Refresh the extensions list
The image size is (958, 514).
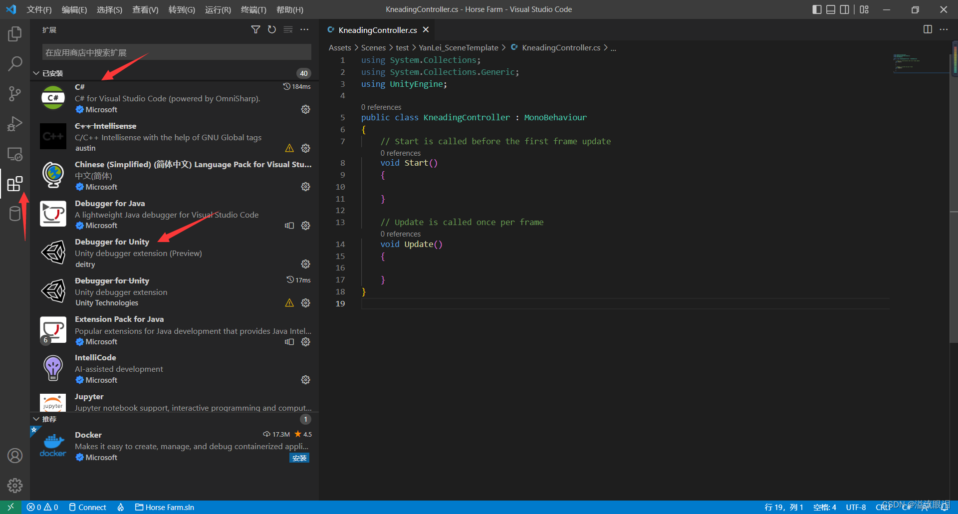pyautogui.click(x=272, y=30)
